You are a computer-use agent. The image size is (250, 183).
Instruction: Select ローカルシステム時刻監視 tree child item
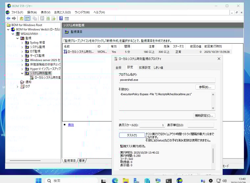pos(47,78)
